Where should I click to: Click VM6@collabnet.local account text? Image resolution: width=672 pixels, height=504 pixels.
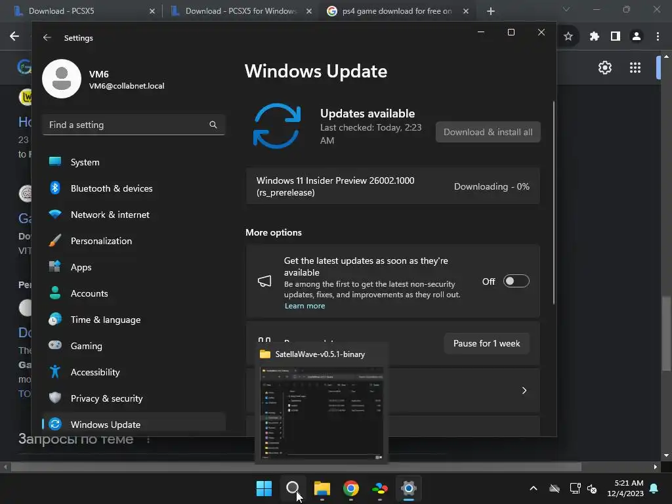coord(127,86)
